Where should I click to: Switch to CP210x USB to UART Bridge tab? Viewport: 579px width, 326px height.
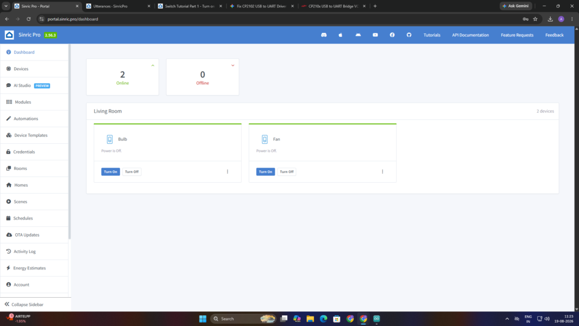click(334, 6)
